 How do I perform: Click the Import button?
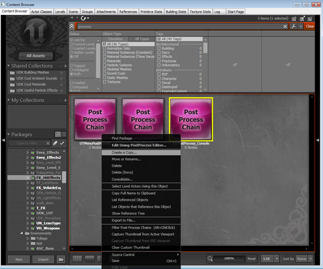coord(43,259)
